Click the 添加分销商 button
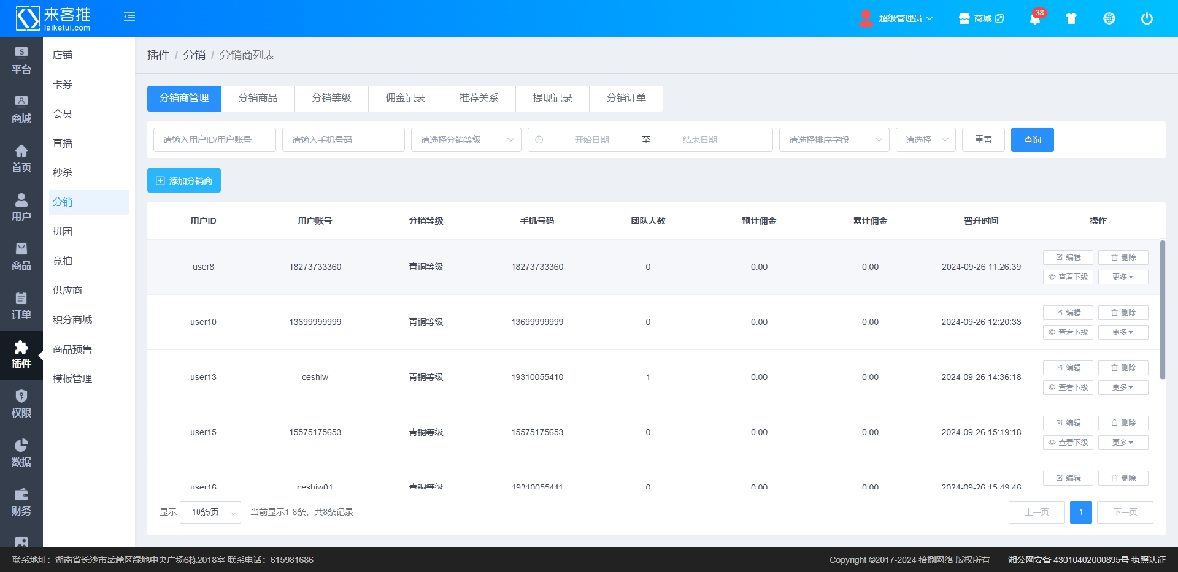Screen dimensions: 1178x572 [184, 181]
